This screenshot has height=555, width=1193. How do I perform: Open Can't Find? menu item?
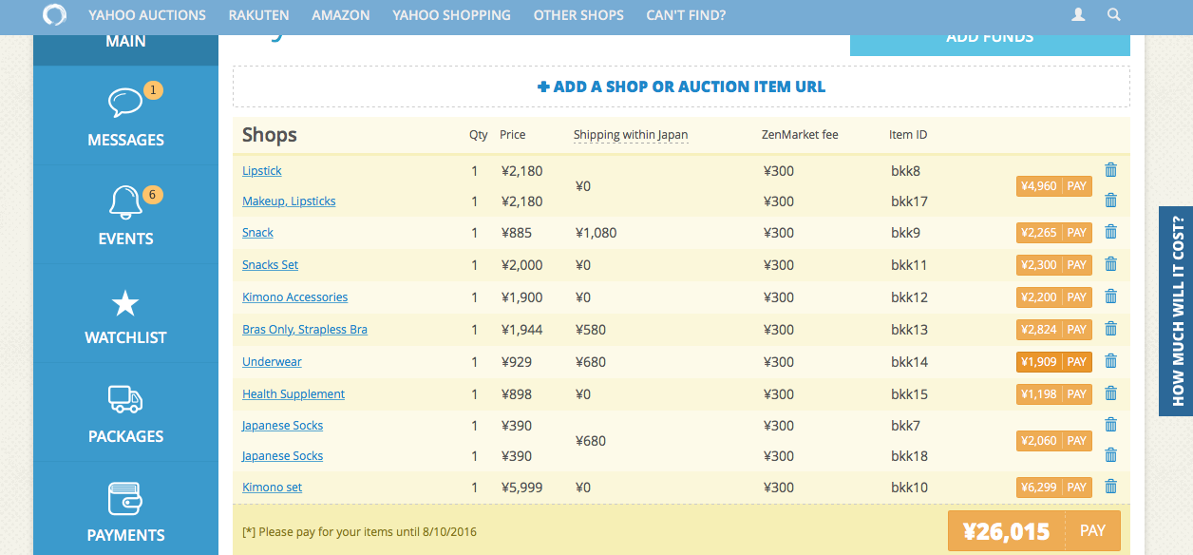(x=686, y=15)
